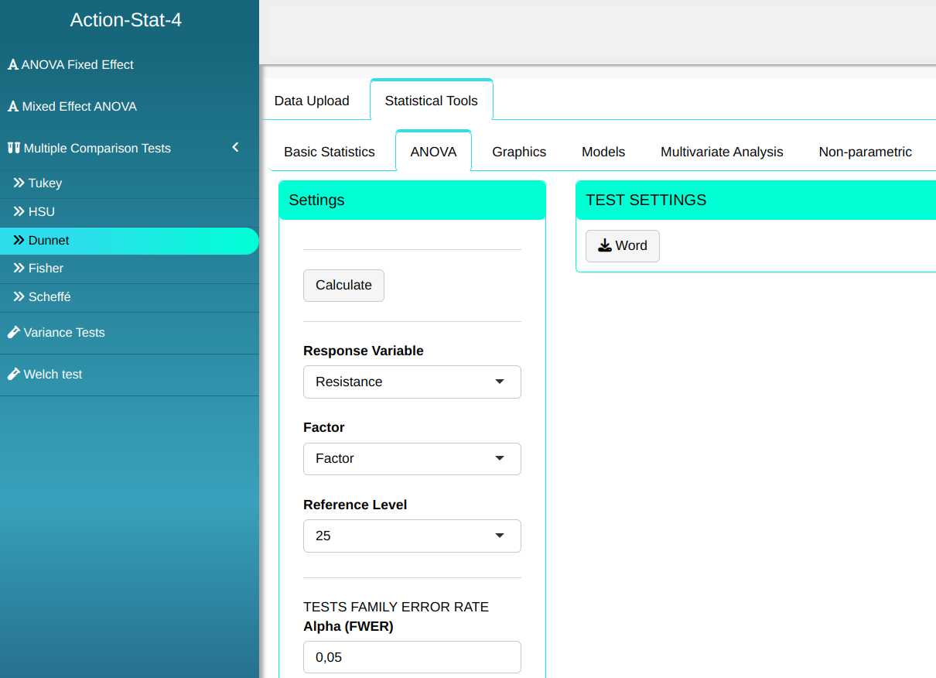Open the Factor dropdown
Screen dimensions: 936x678
[412, 459]
